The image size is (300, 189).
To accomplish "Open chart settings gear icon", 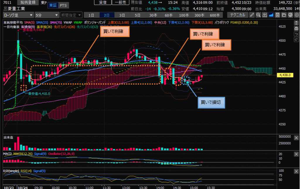I will click(296, 15).
